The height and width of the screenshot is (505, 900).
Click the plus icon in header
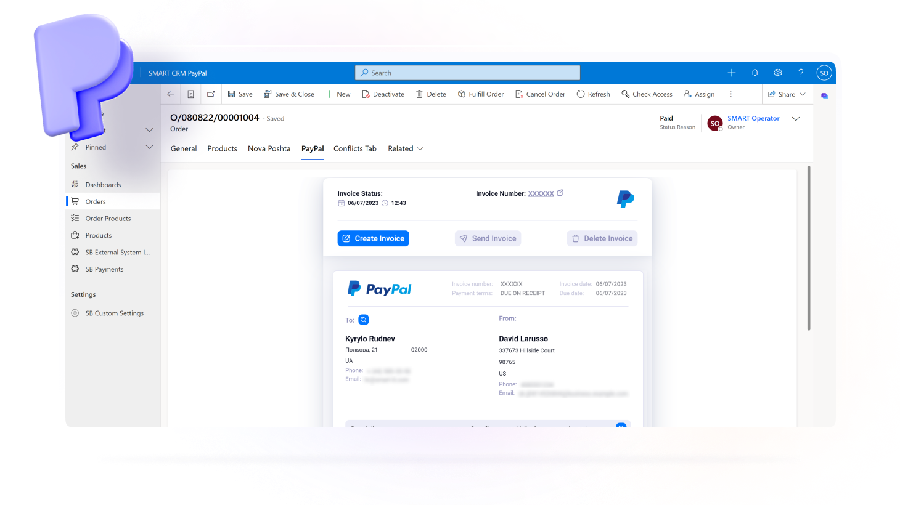(732, 73)
